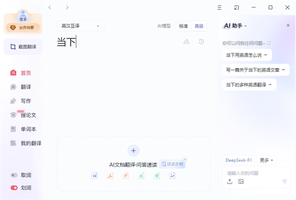Click the PowerPoint format icon

(x=126, y=175)
